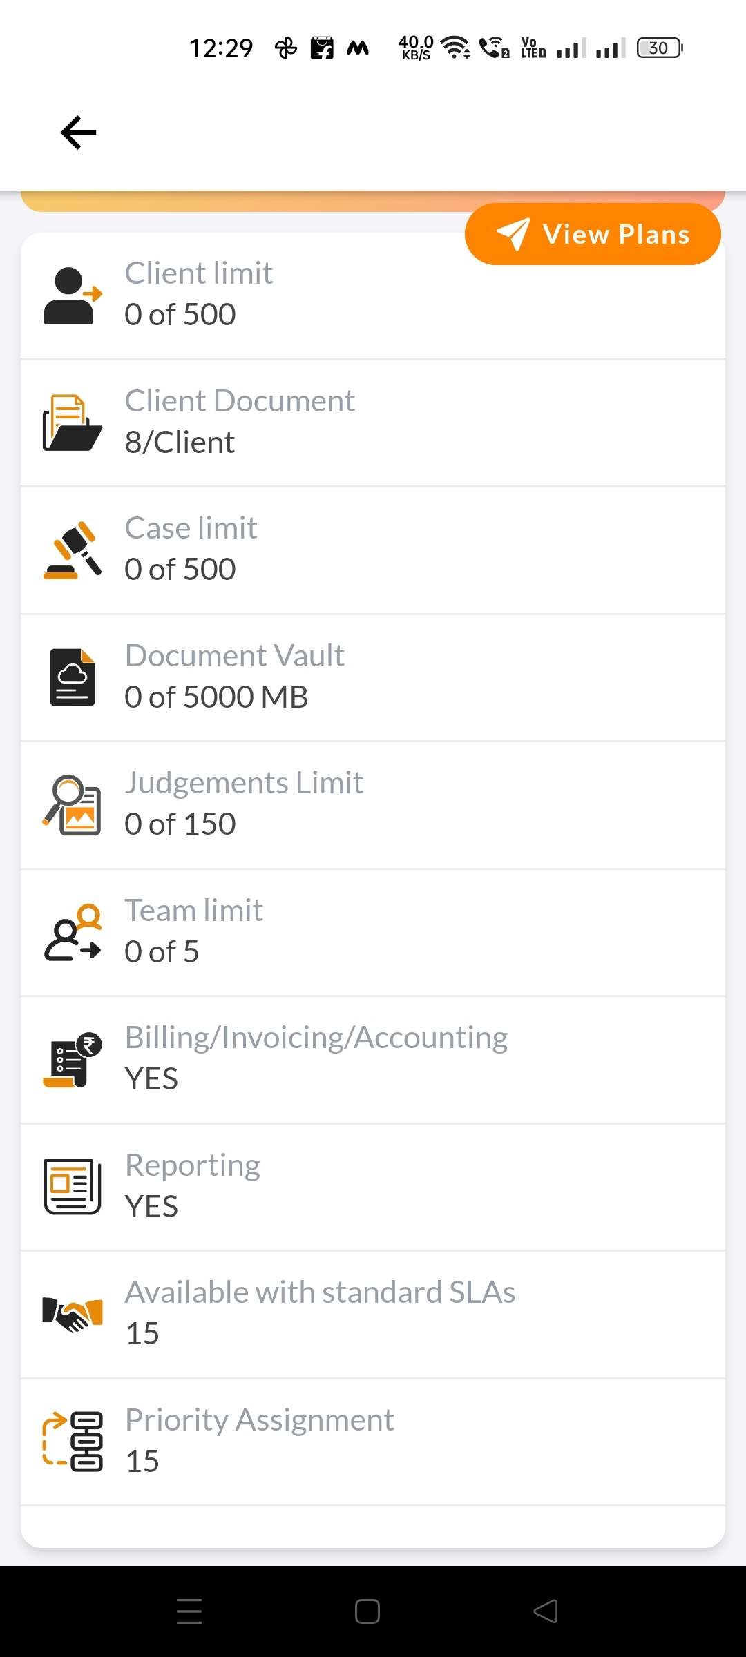Tap the standard SLAs handshake icon
Image resolution: width=746 pixels, height=1657 pixels.
[x=73, y=1314]
